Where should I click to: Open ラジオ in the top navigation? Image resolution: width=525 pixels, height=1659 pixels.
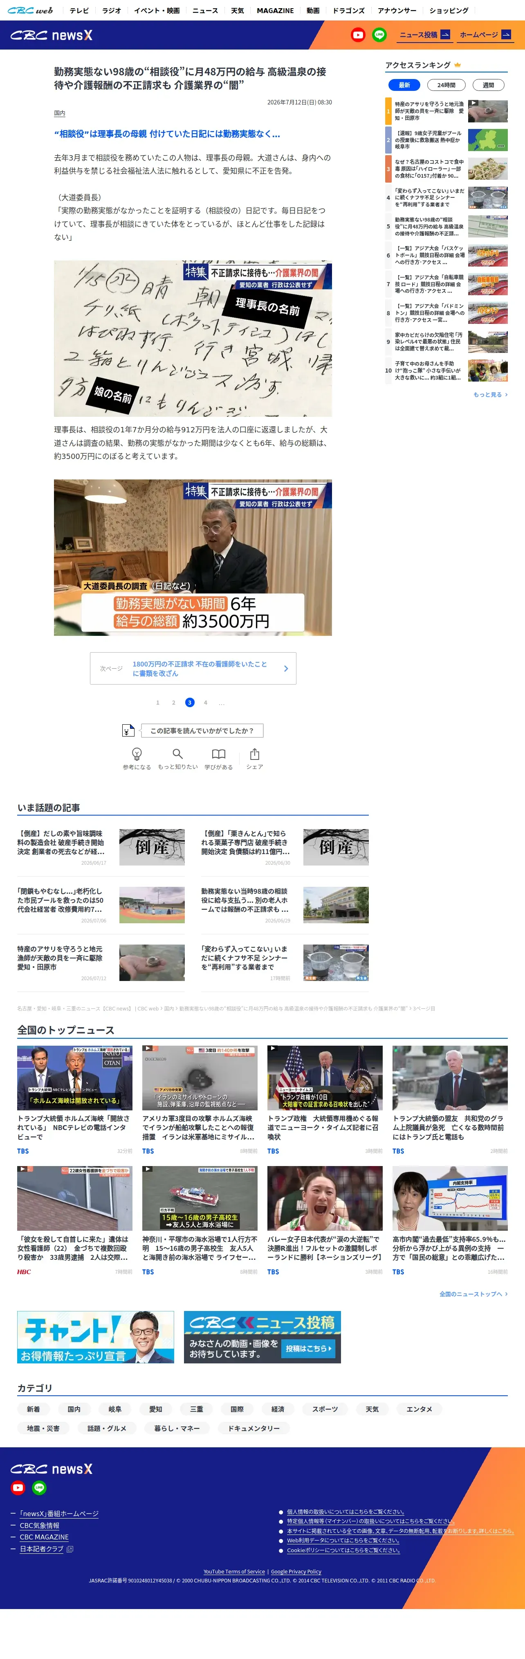pos(111,10)
